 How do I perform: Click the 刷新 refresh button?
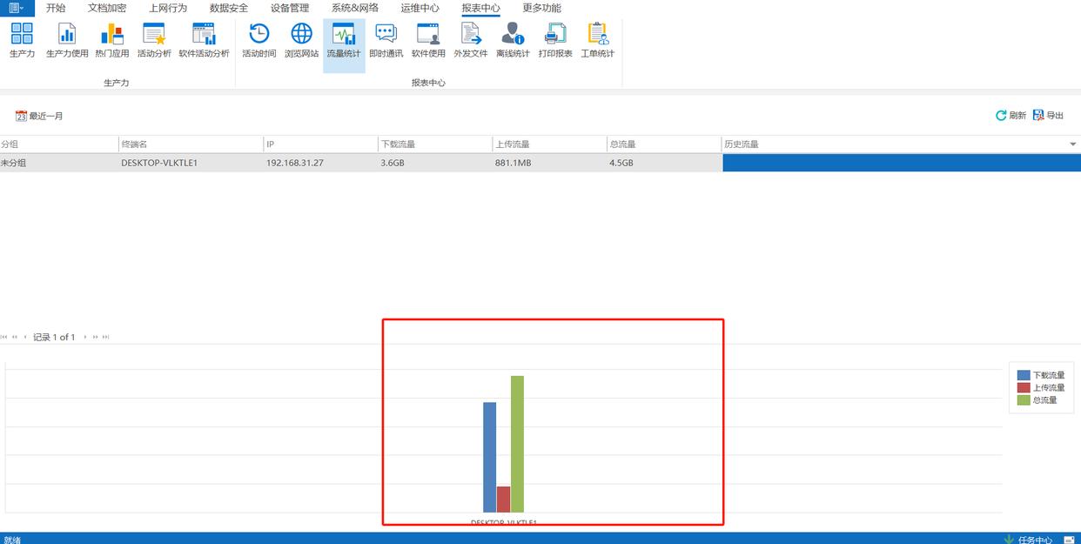pos(1010,116)
